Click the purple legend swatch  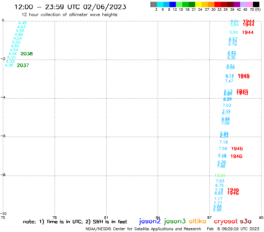tap(237, 4)
